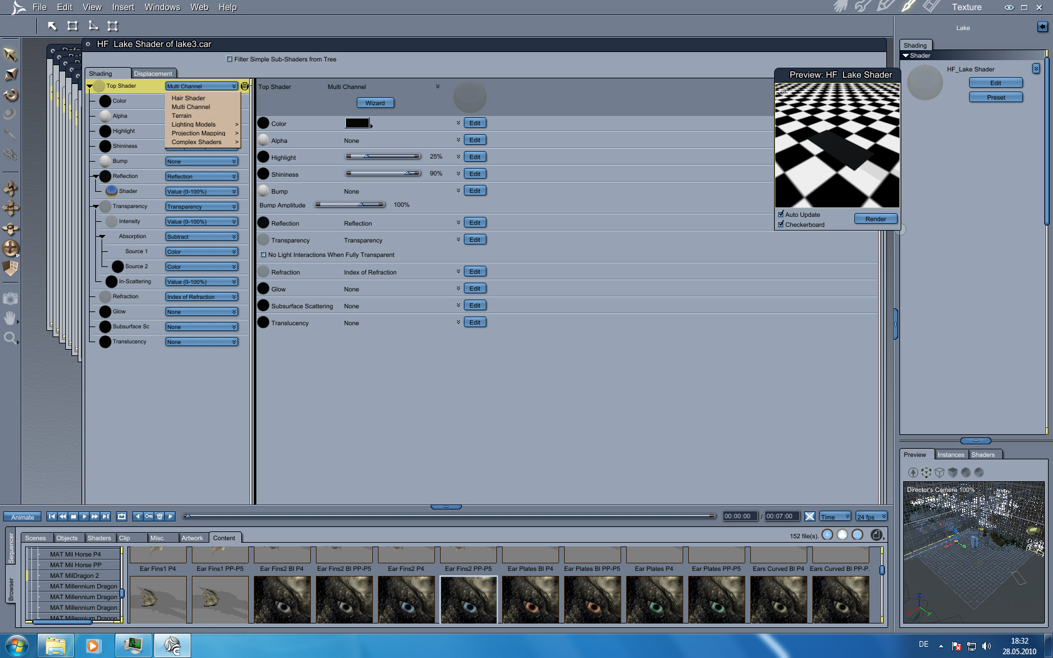The height and width of the screenshot is (658, 1053).
Task: Choose Hair Shader from the dropdown list
Action: pos(188,98)
